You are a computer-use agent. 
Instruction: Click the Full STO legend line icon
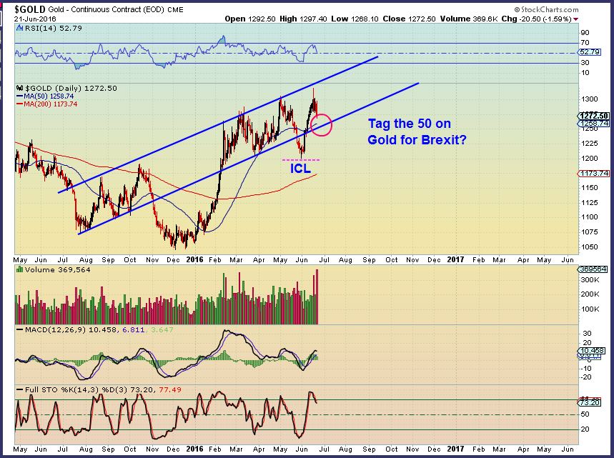tap(20, 391)
